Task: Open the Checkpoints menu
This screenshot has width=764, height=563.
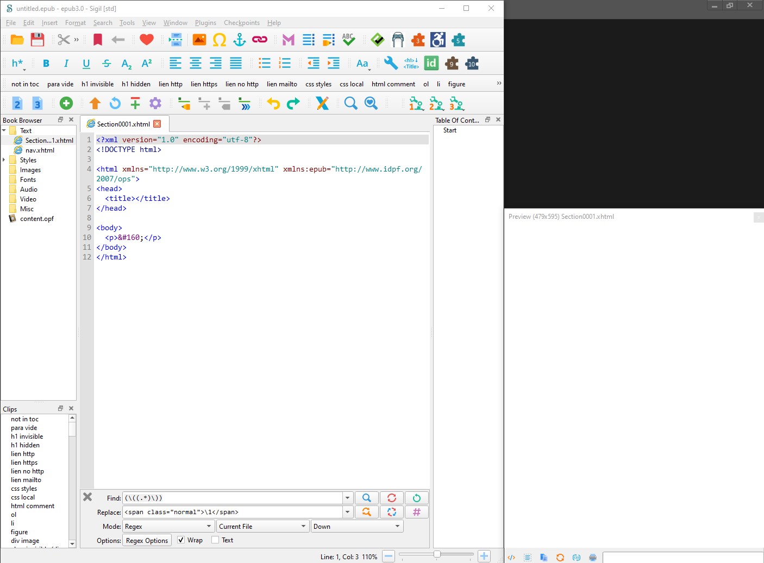Action: 241,23
